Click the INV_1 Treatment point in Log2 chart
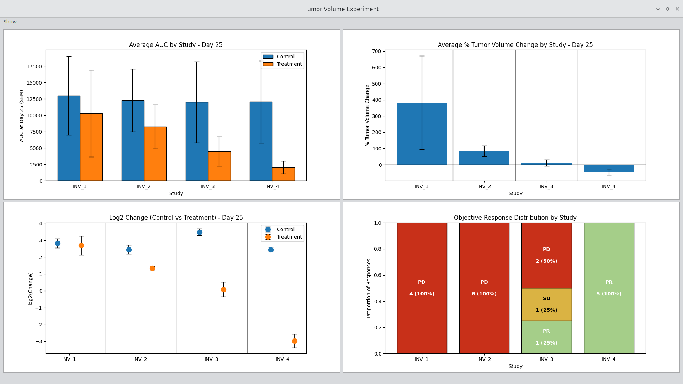Screen dimensions: 683x384 (81, 246)
